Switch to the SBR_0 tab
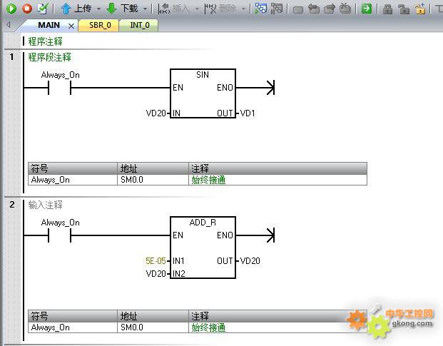Screen dimensions: 443x346 tap(99, 25)
